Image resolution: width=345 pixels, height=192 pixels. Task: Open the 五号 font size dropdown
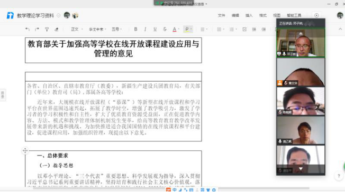coord(116,29)
